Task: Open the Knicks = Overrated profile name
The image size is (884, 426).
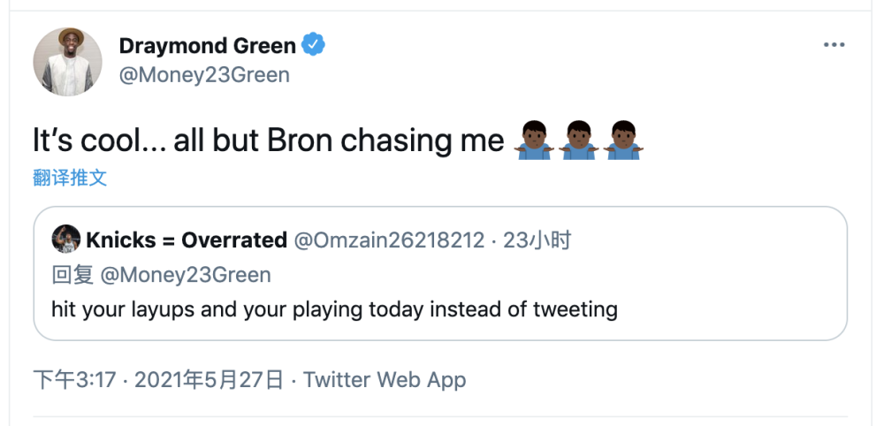Action: point(187,240)
